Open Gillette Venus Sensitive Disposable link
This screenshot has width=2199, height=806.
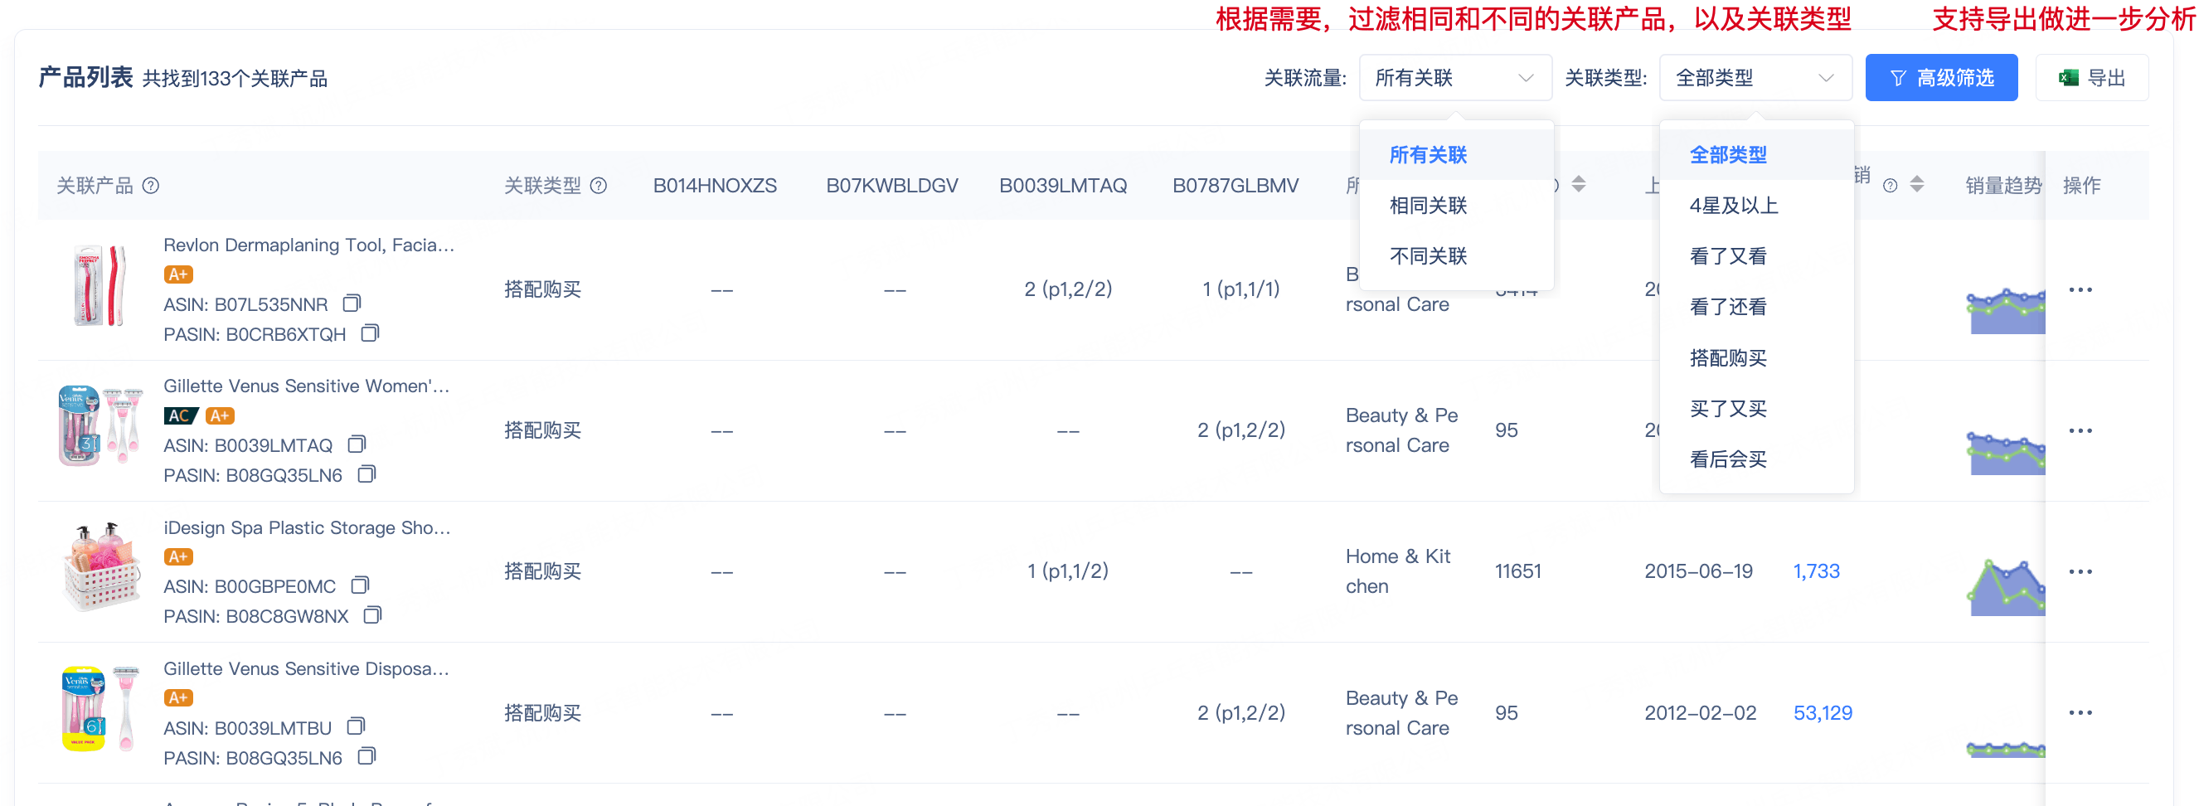[x=306, y=668]
